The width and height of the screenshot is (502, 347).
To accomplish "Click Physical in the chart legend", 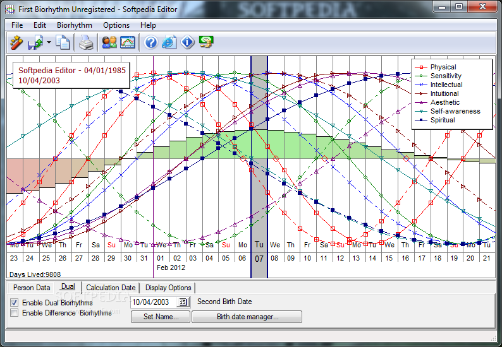I will [443, 67].
